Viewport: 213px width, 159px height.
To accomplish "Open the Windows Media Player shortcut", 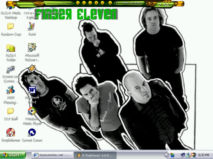I will (x=32, y=116).
